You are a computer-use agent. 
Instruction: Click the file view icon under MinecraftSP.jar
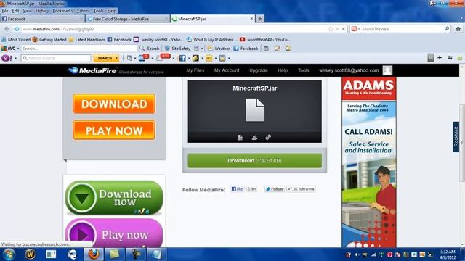tap(240, 138)
